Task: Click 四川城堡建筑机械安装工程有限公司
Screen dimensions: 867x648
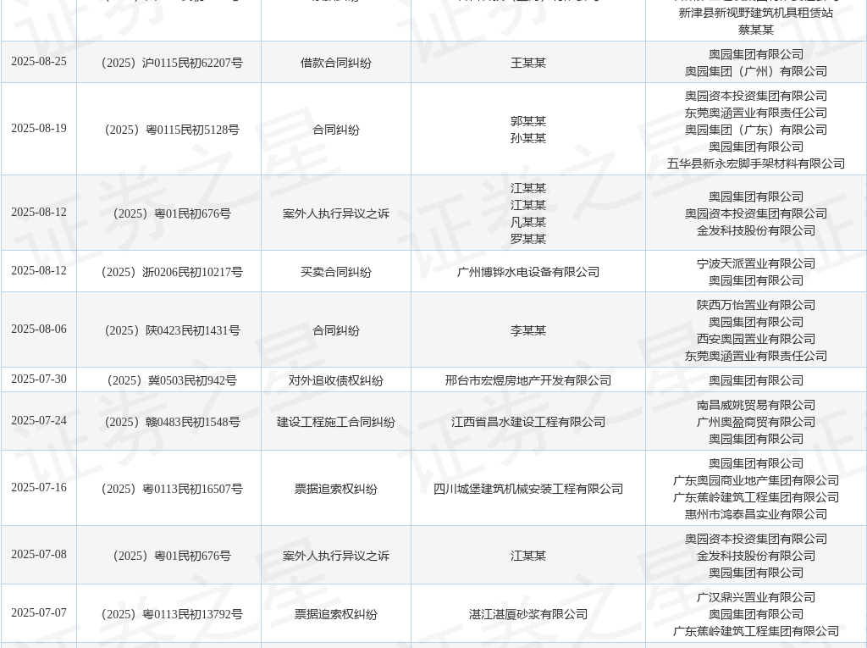Action: pyautogui.click(x=528, y=490)
